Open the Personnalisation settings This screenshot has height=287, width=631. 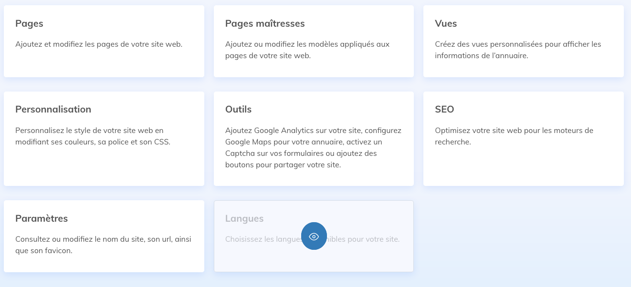click(x=104, y=138)
